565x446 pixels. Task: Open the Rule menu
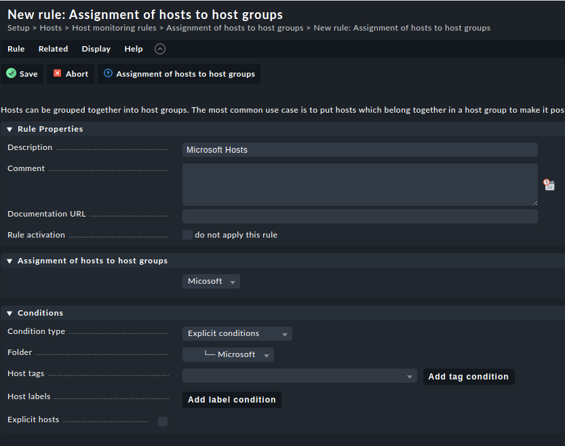tap(16, 49)
